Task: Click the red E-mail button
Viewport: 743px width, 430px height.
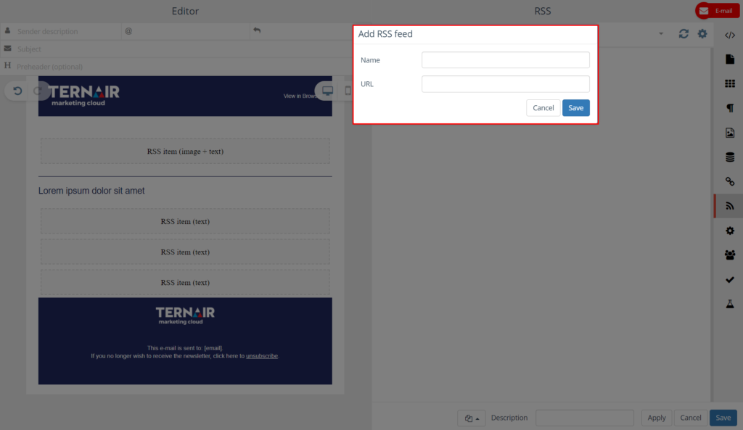Action: click(718, 11)
